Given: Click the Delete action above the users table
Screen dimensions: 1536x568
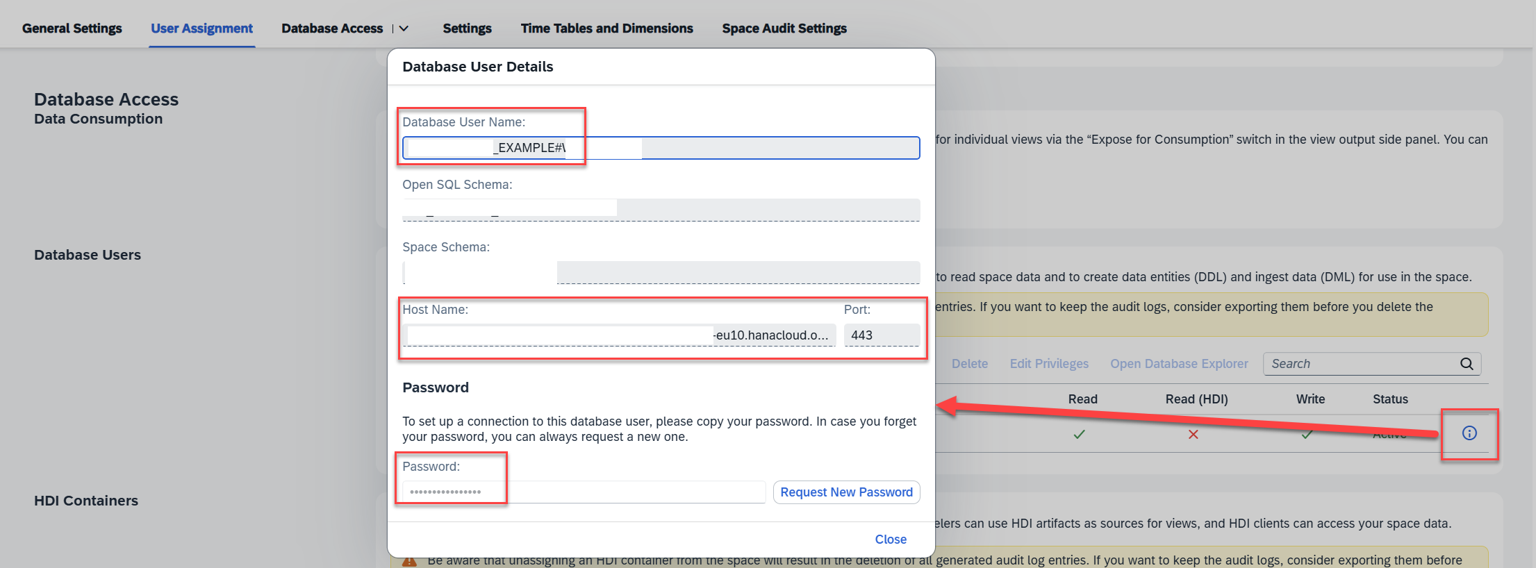Looking at the screenshot, I should pyautogui.click(x=969, y=364).
